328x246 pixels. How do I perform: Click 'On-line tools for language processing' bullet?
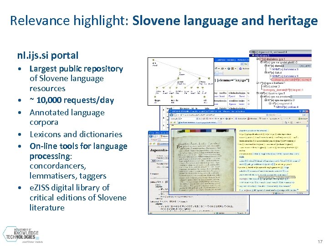tap(78, 151)
